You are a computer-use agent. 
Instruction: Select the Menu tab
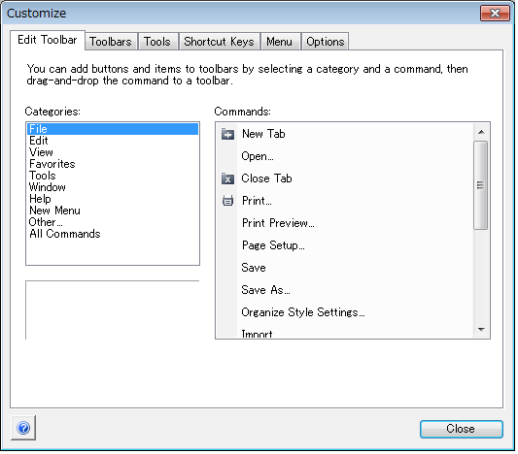coord(280,42)
